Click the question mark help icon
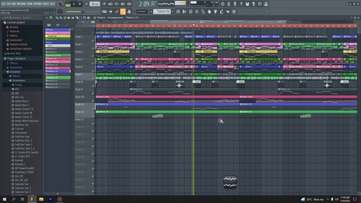The width and height of the screenshot is (361, 203). 241,4
